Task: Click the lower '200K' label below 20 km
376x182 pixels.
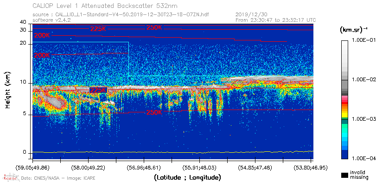Action: (x=42, y=55)
